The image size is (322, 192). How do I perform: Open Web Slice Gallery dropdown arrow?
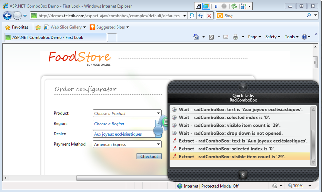coord(84,27)
